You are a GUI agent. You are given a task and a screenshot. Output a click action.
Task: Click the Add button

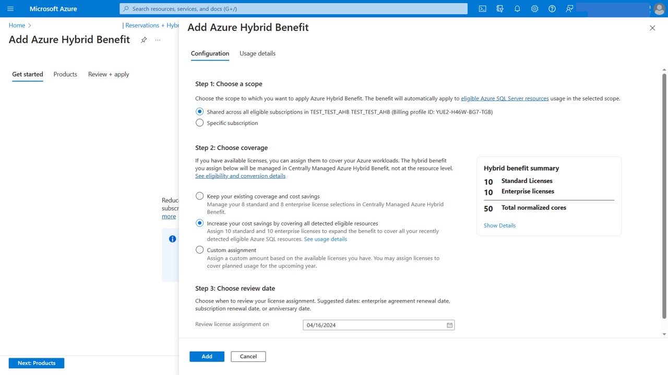[x=207, y=356]
